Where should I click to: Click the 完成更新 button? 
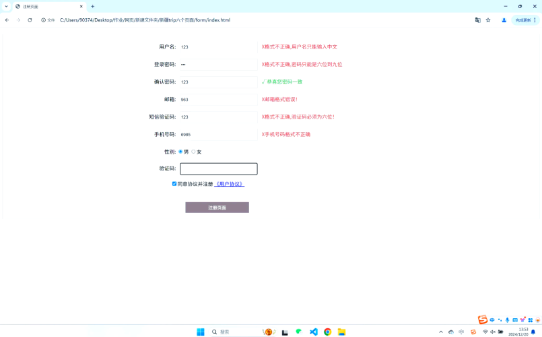point(522,20)
